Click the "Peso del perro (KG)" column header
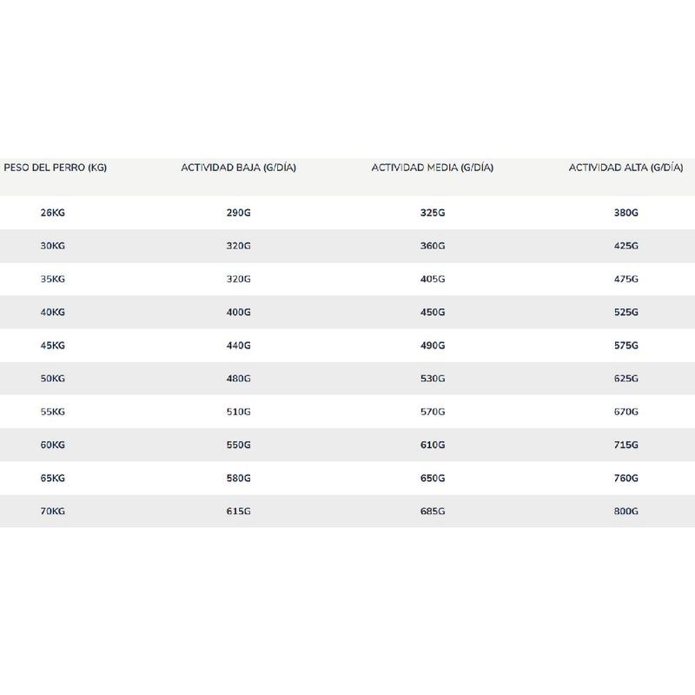Screen dimensions: 695x695 coord(56,168)
